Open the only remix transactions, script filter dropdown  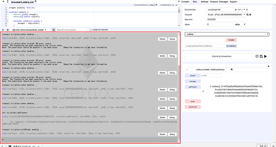pos(30,30)
